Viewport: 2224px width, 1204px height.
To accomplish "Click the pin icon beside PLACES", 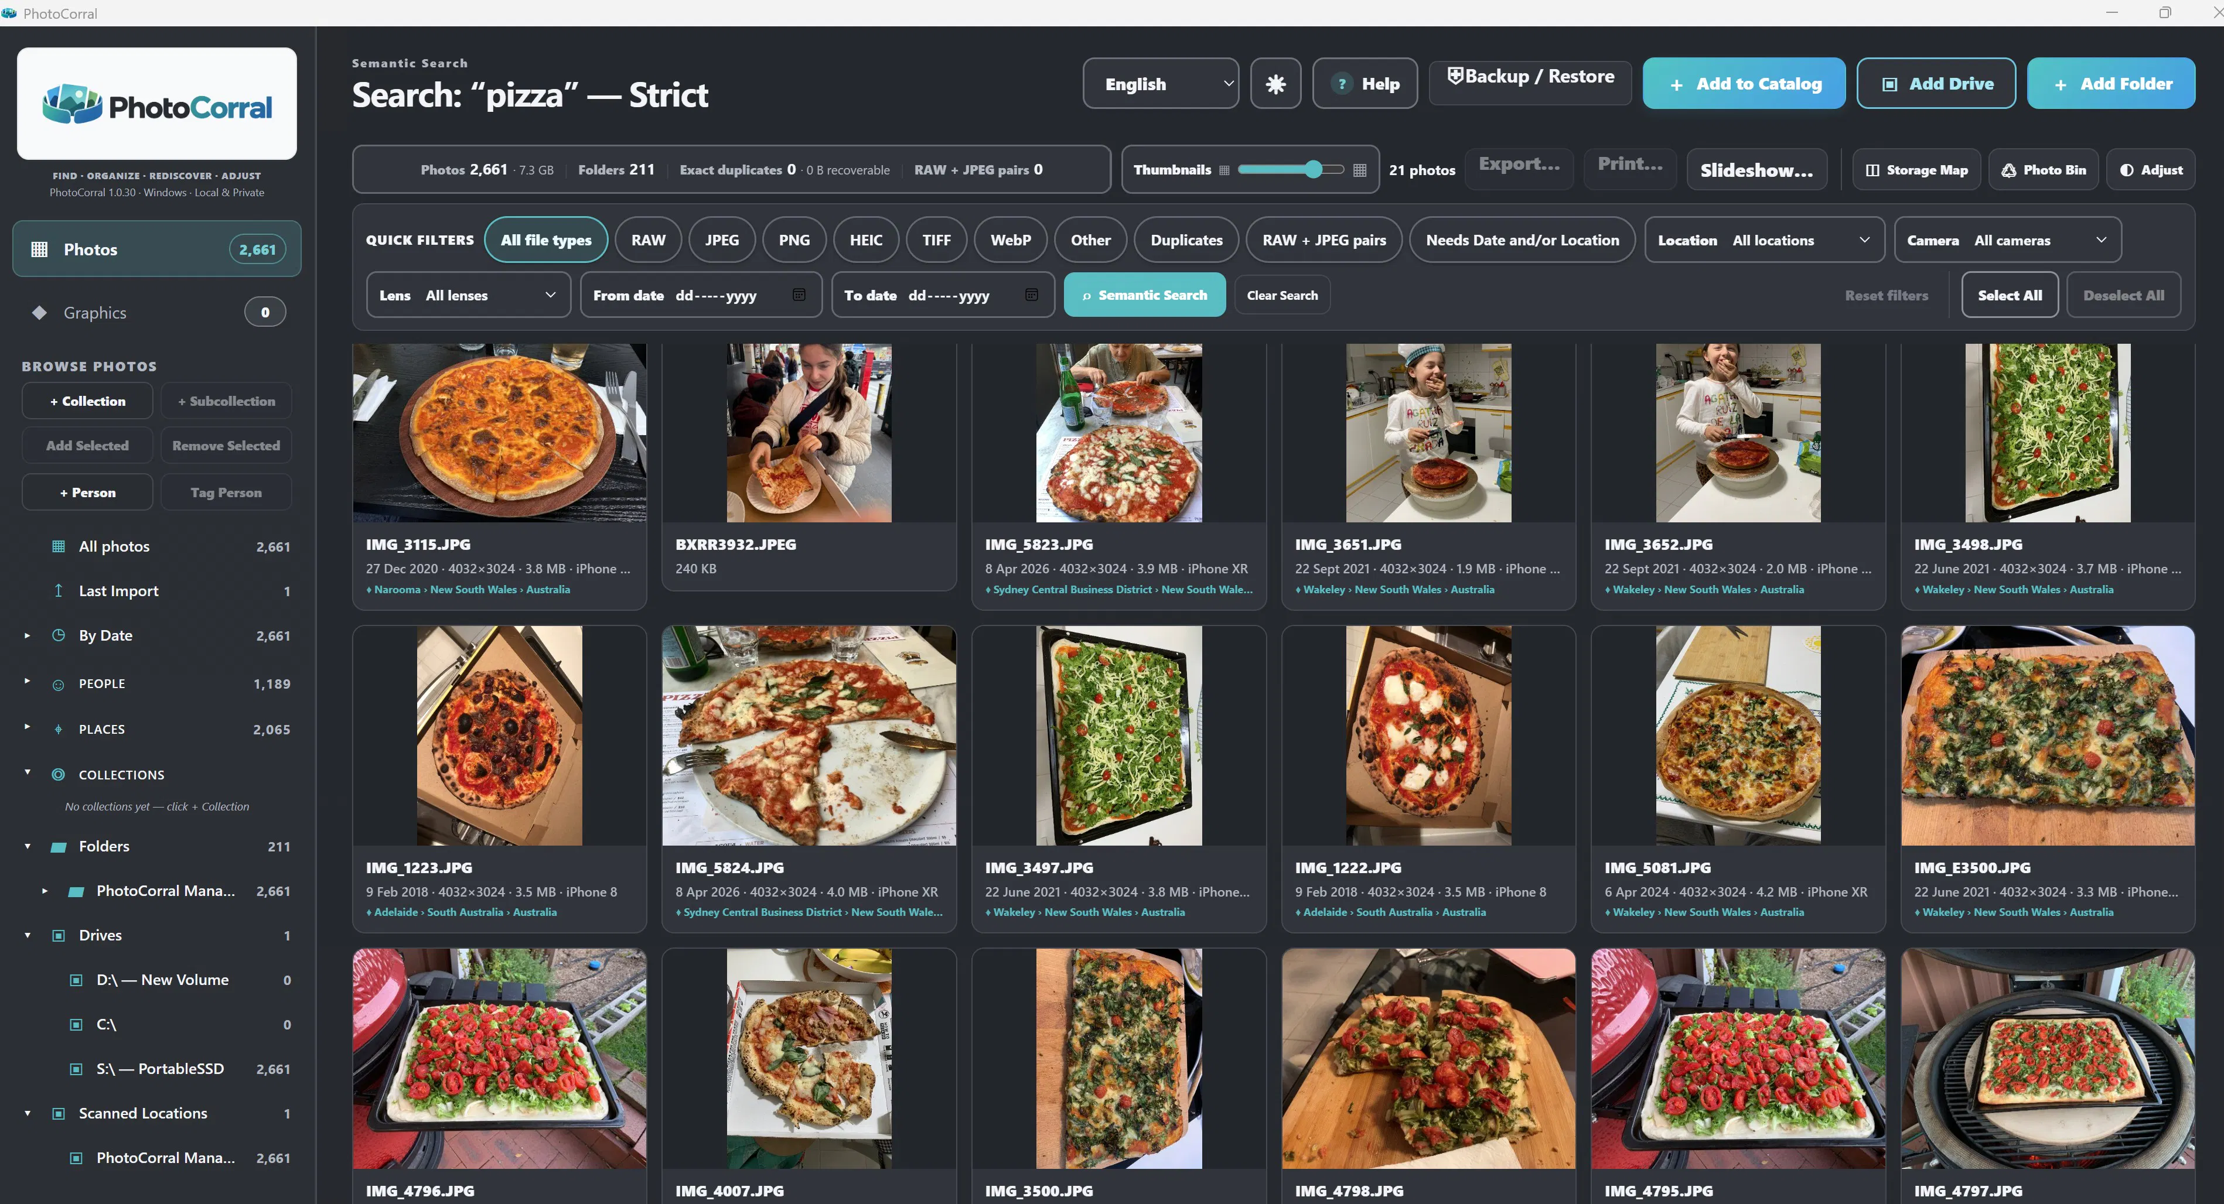I will tap(59, 729).
